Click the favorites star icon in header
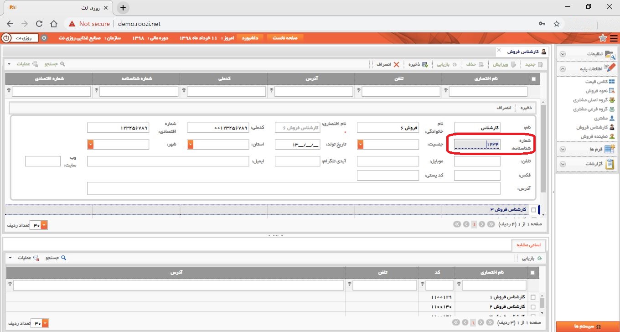 click(x=603, y=38)
